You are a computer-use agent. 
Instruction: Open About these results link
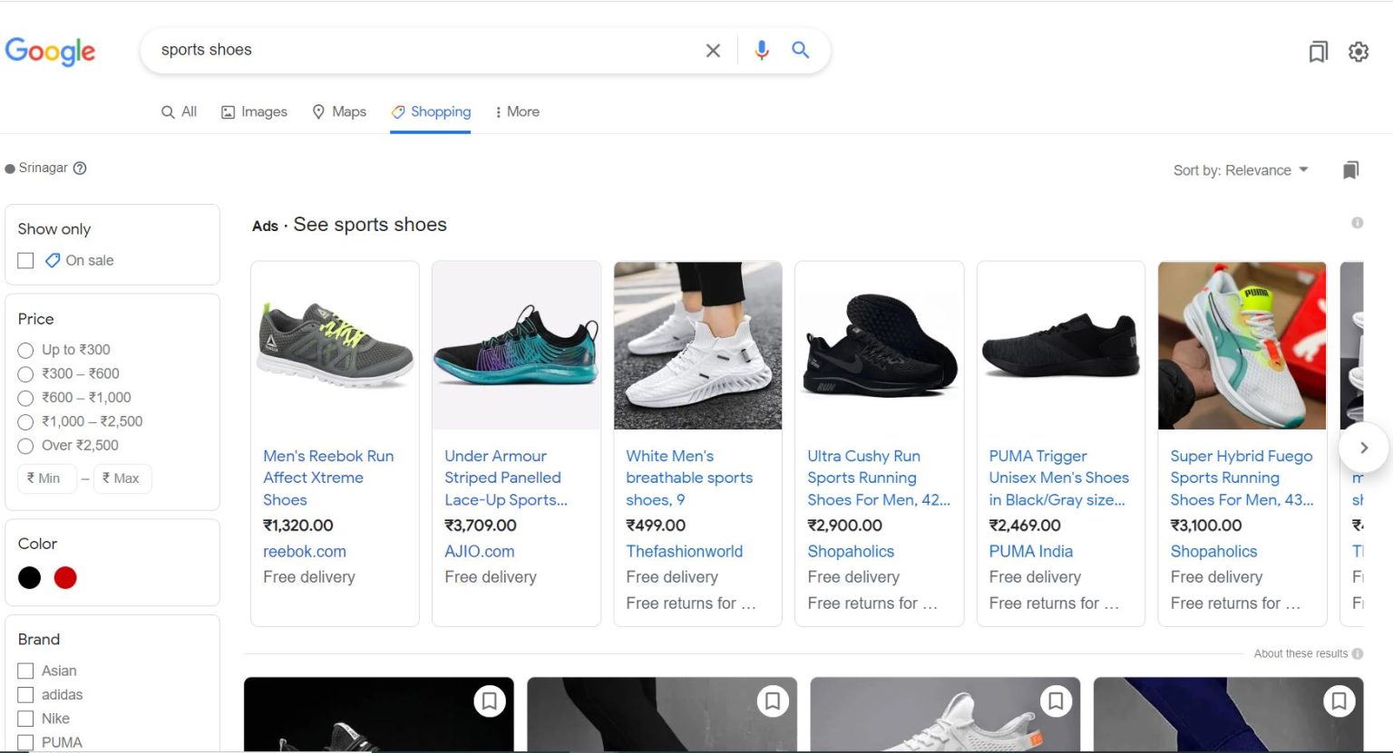(x=1300, y=653)
